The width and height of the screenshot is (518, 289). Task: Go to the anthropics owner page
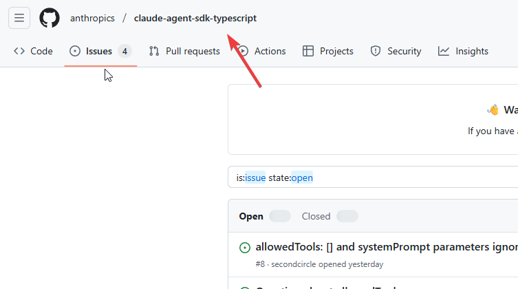(92, 19)
